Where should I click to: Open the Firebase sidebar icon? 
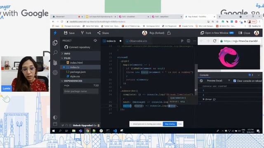(x=55, y=62)
